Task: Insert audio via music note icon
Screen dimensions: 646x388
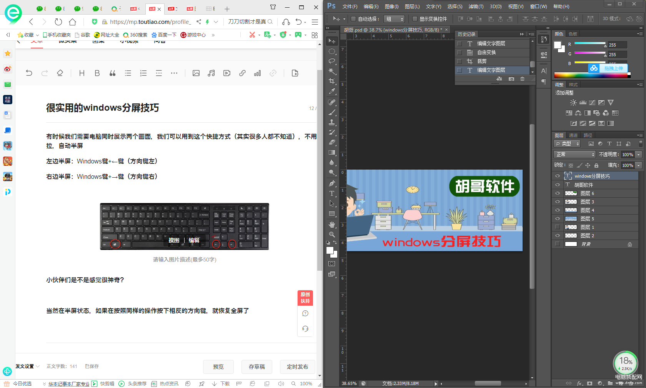Action: coord(211,73)
